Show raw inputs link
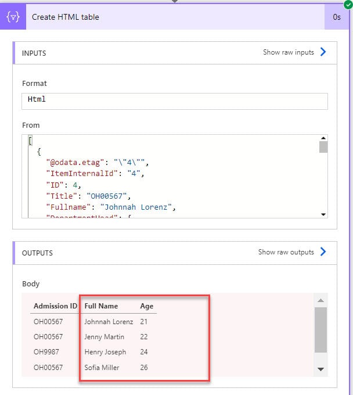Screen dimensions: 353x395 click(289, 52)
